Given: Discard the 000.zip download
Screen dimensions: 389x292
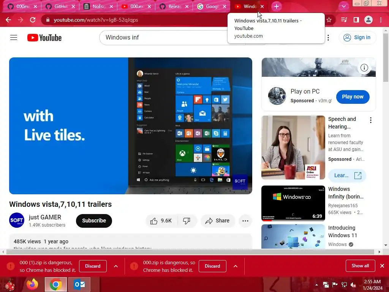Looking at the screenshot, I should tap(212, 266).
